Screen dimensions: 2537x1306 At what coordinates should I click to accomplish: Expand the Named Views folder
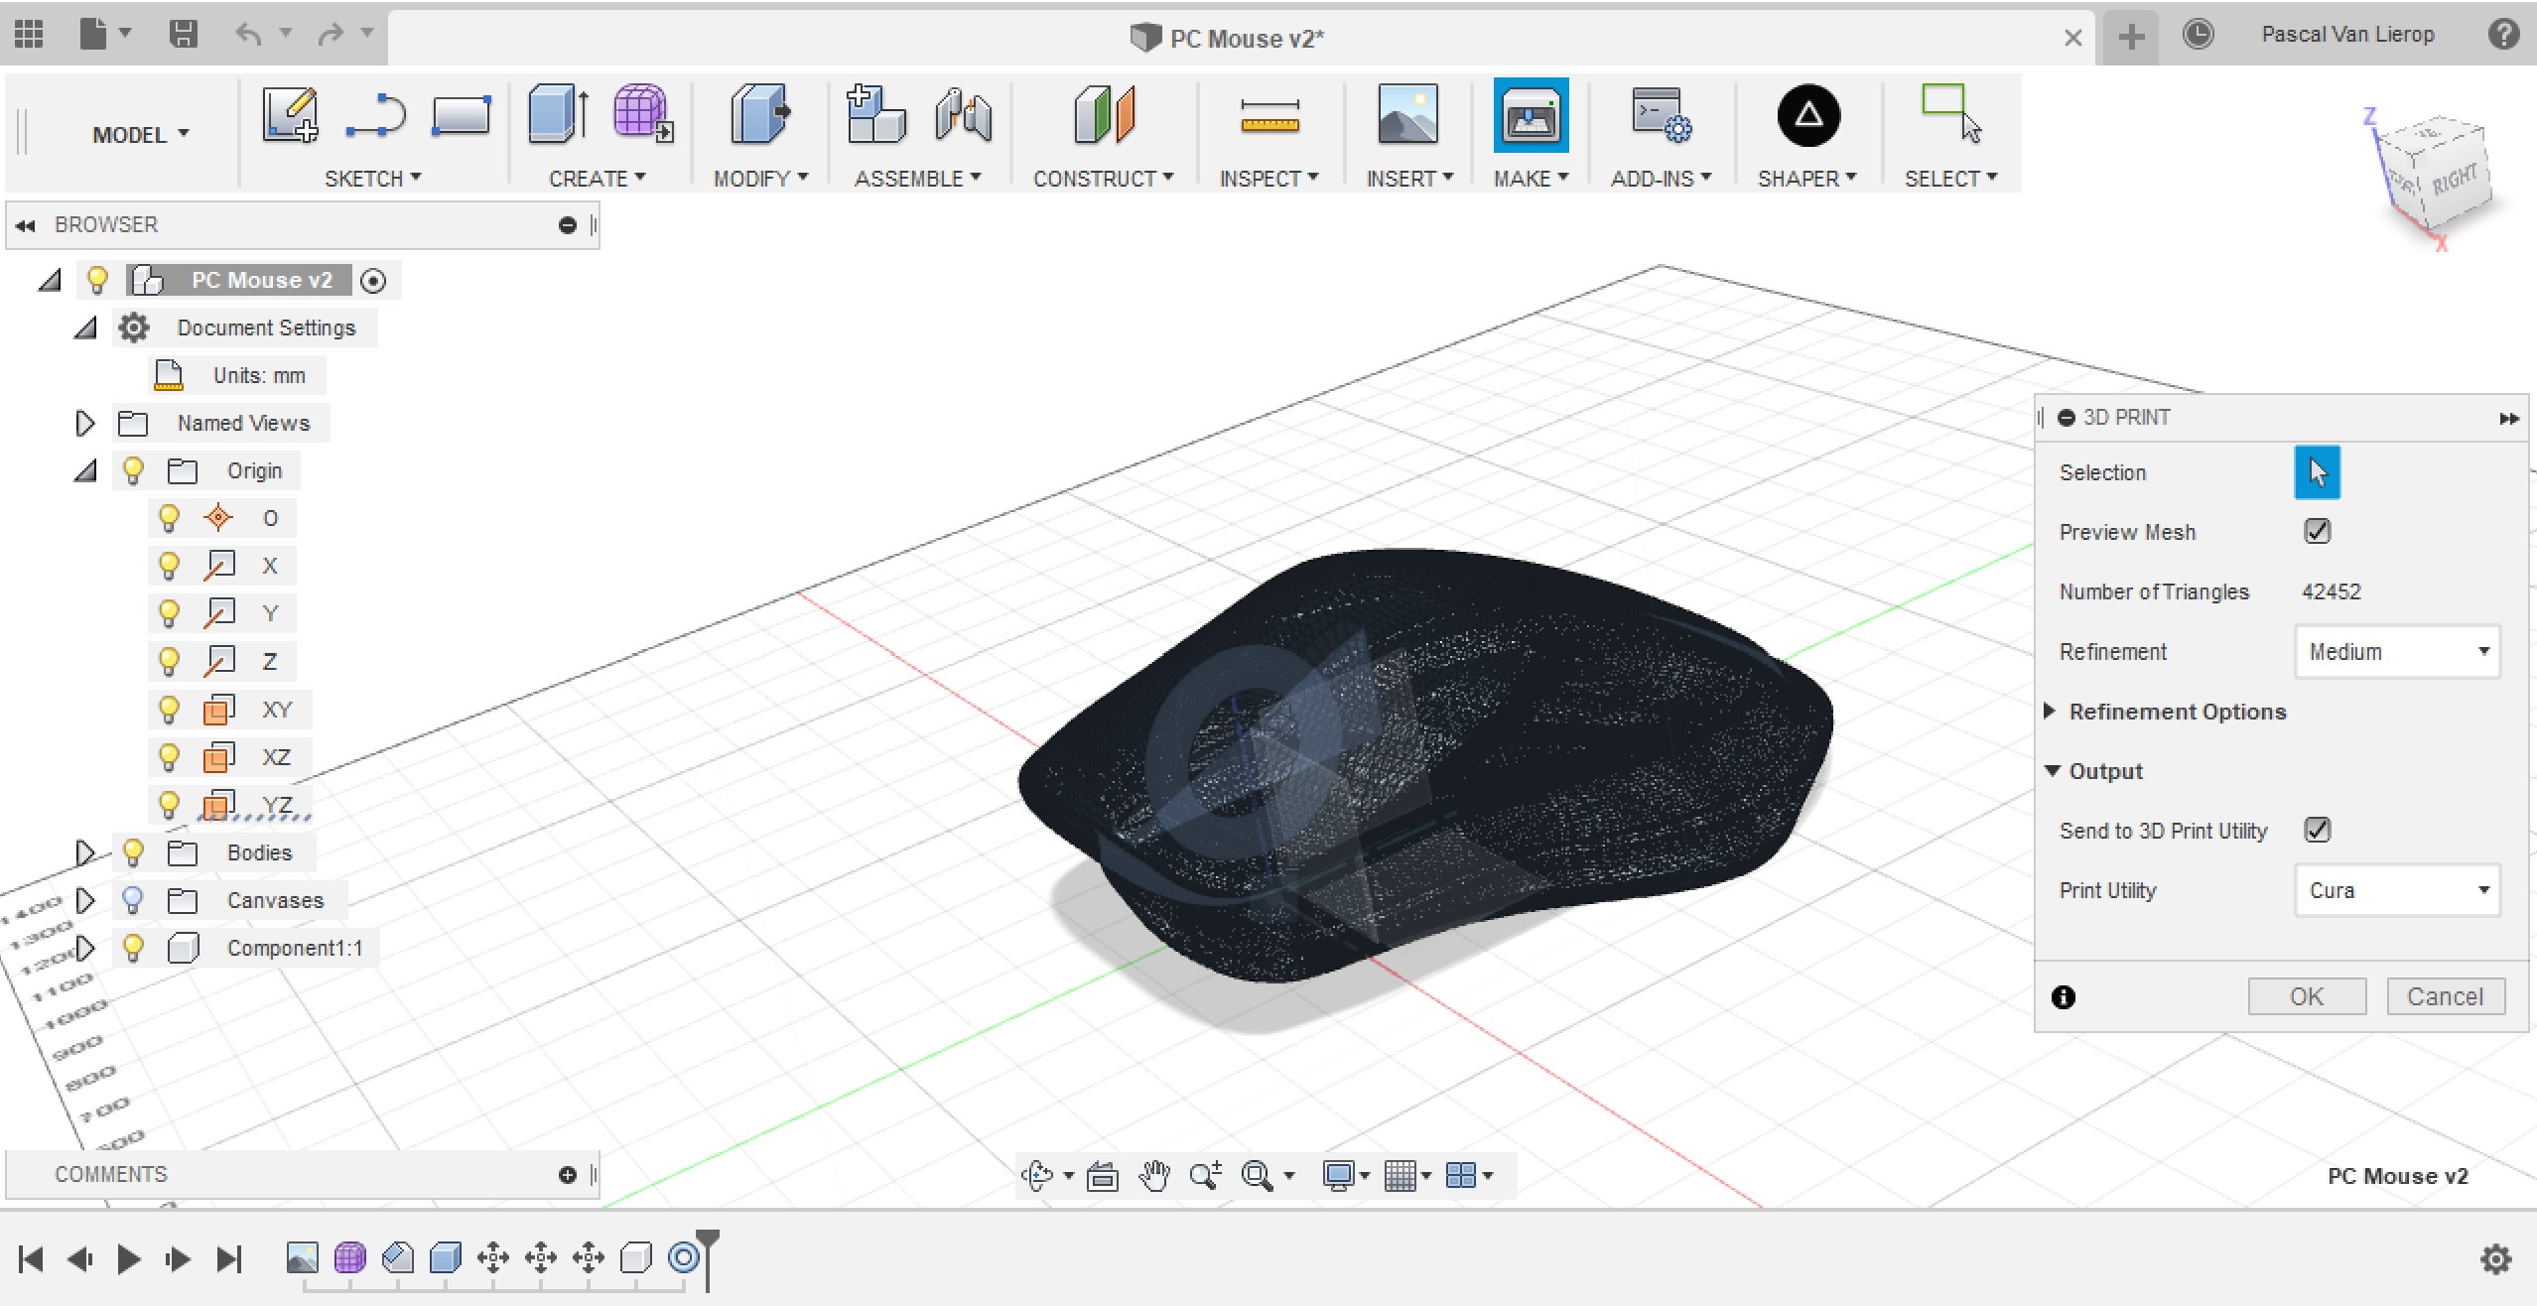[84, 424]
